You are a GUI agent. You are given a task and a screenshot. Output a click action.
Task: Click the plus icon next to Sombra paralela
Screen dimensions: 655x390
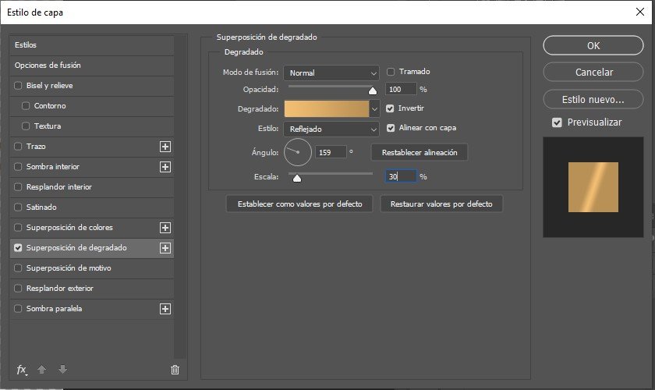(x=165, y=309)
